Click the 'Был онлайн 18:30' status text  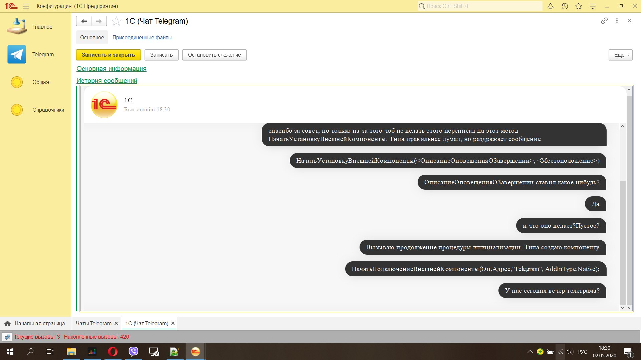click(147, 109)
